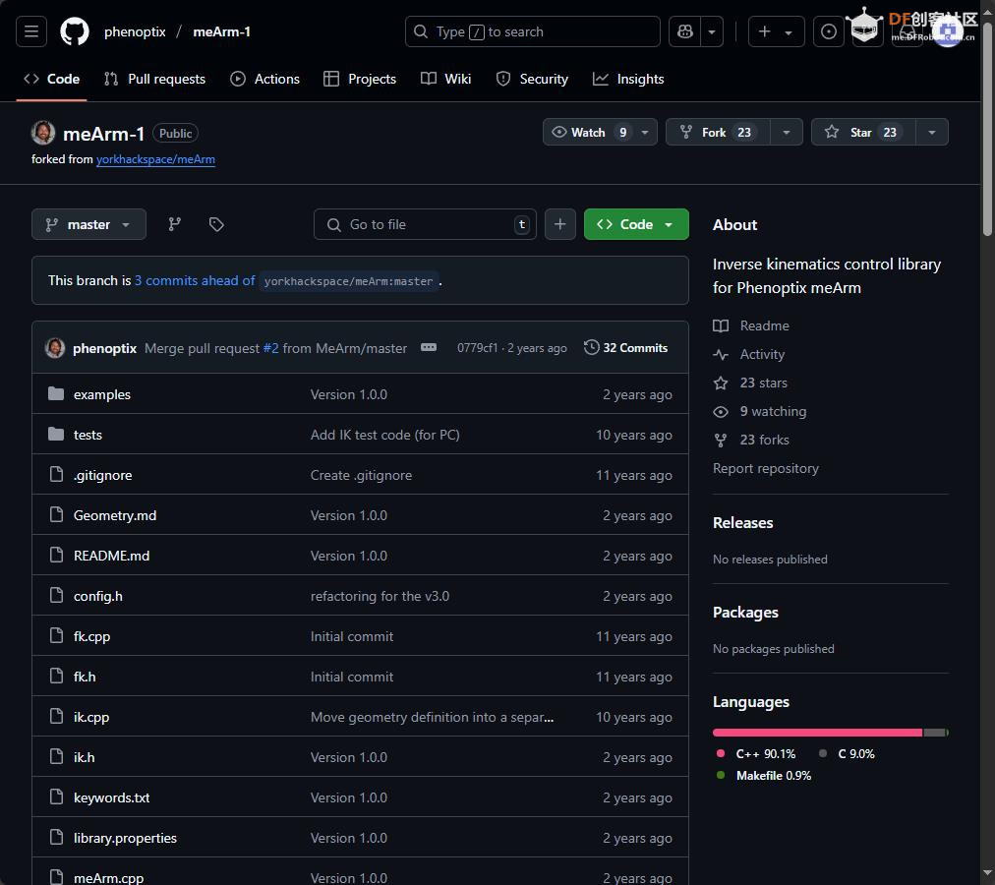Open the README.md file
995x885 pixels.
112,556
